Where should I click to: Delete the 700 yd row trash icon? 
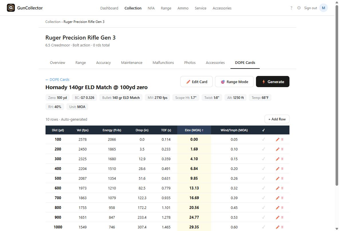tap(282, 198)
